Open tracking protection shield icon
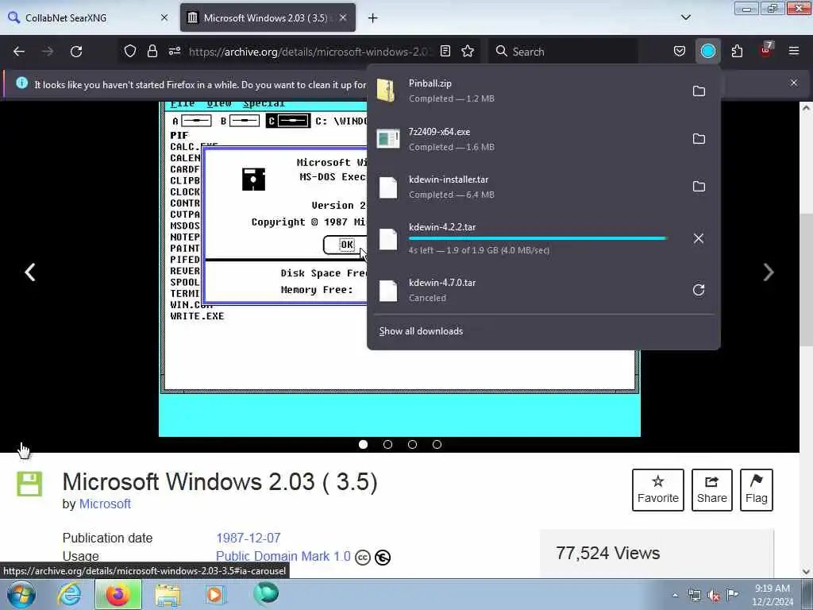The image size is (813, 610). 130,51
